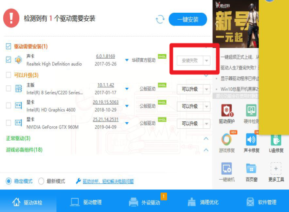
Task: Click version link 20.19.15.5063
Action: point(106,102)
